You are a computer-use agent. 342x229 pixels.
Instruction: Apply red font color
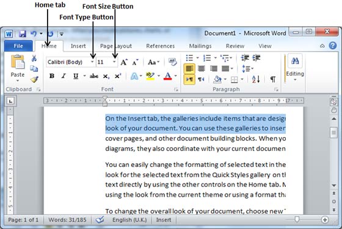[167, 76]
